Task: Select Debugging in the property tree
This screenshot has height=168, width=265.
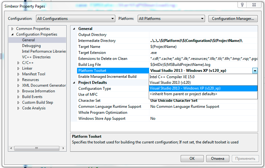Action: (31, 46)
